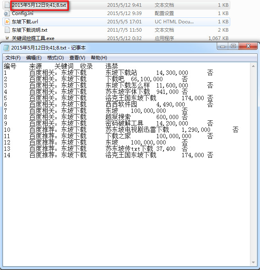The width and height of the screenshot is (260, 270).
Task: Click the row number 14 in Notepad
Action: pos(7,155)
